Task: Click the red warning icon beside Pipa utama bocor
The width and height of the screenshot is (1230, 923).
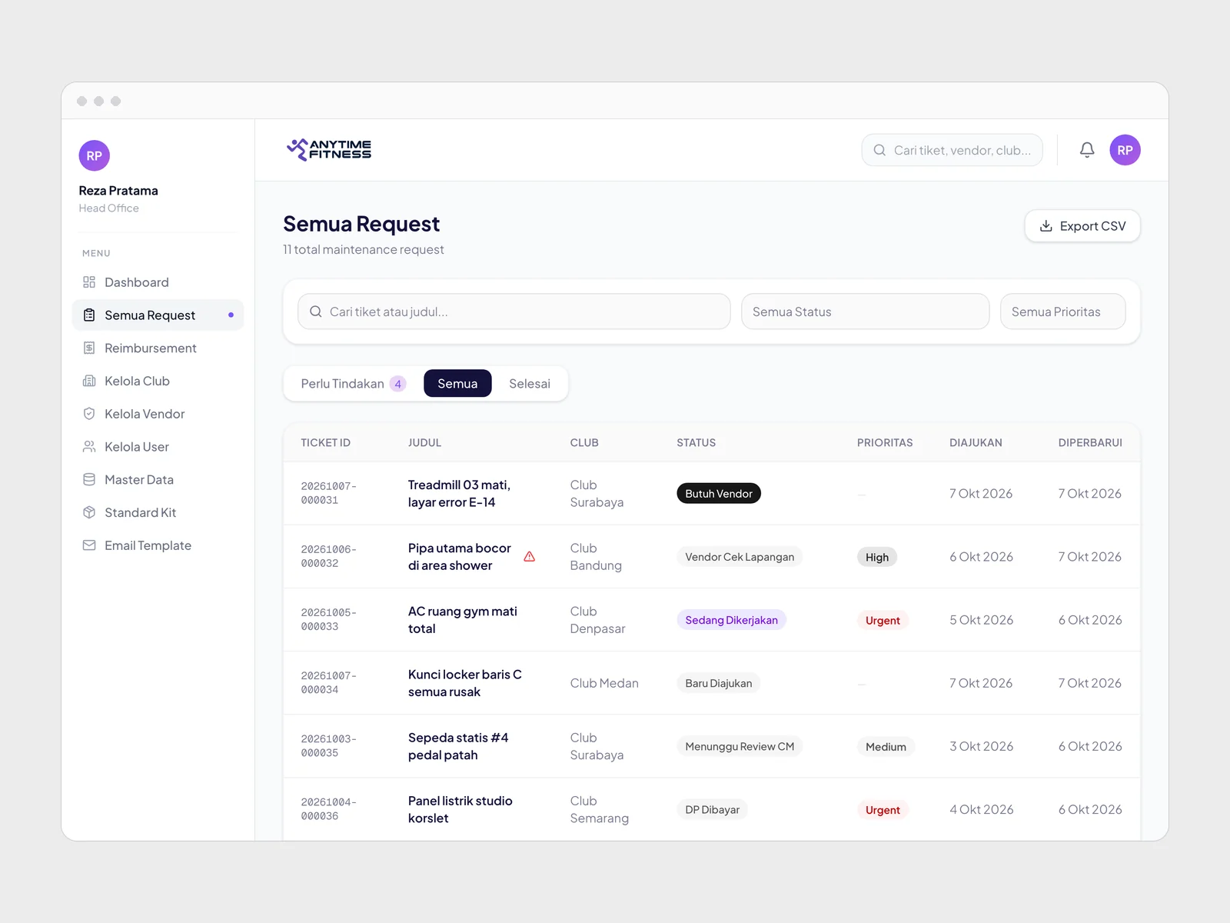Action: point(530,556)
